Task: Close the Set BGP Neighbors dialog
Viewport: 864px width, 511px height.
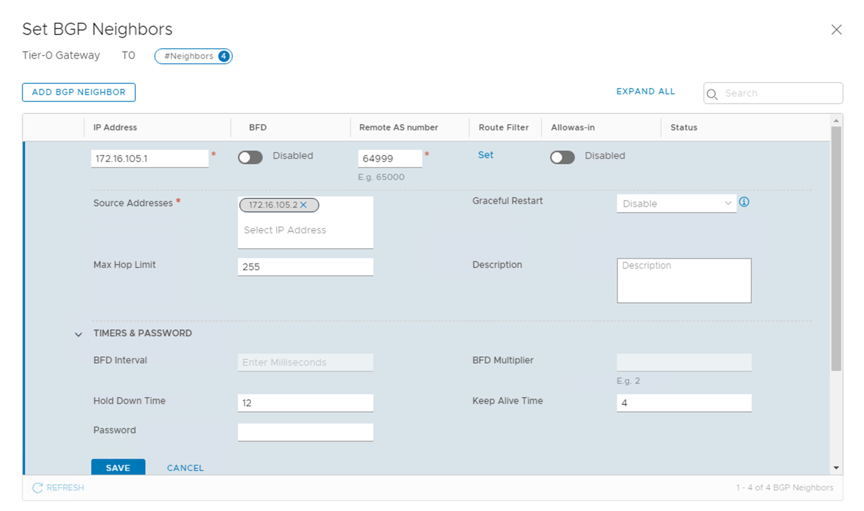Action: click(836, 29)
